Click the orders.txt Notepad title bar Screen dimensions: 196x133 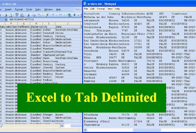139,4
